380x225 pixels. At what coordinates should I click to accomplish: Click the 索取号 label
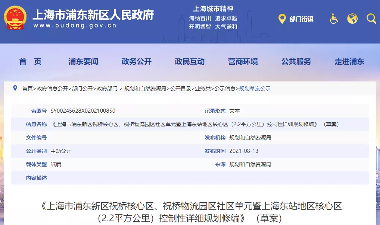click(x=39, y=111)
